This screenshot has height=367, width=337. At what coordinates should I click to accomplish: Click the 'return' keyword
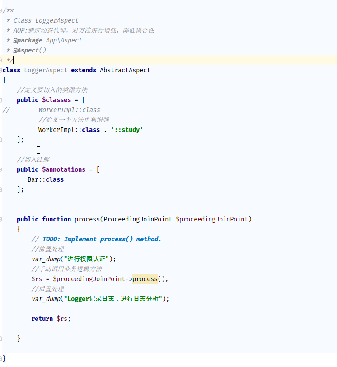point(42,319)
